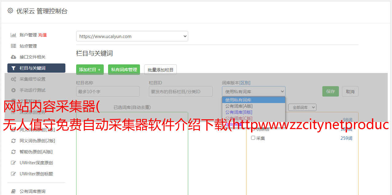Click the funnel icon of 栏目与关键词

pos(14,68)
